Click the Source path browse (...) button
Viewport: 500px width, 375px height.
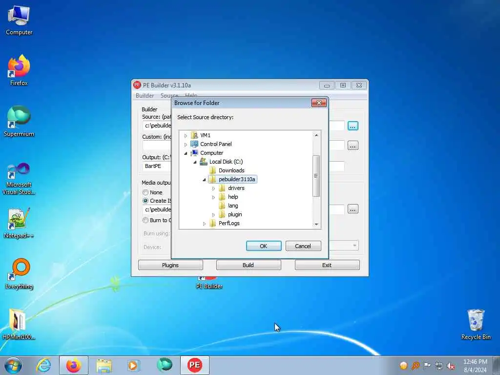click(x=353, y=126)
